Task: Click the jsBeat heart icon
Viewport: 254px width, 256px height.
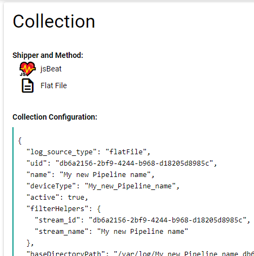Action: (x=28, y=69)
